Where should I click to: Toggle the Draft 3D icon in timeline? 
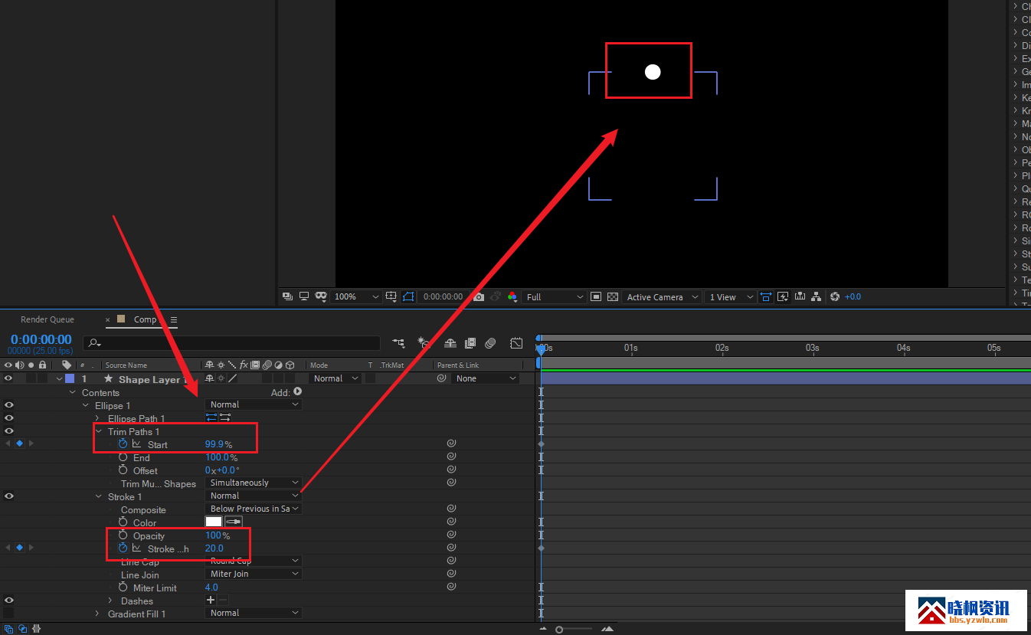423,343
